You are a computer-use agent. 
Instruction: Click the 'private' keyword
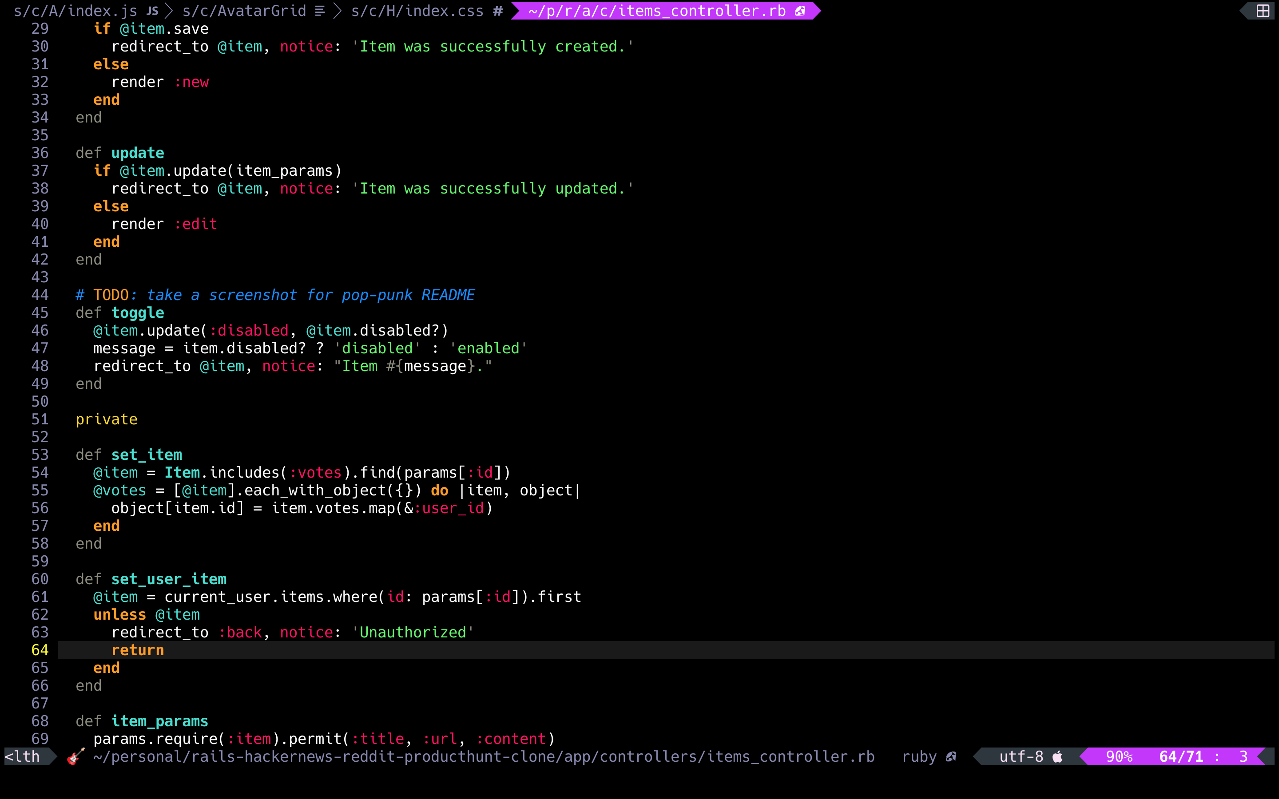pos(106,419)
